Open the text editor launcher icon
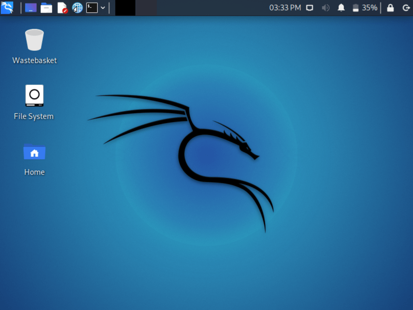This screenshot has width=413, height=310. (x=63, y=8)
